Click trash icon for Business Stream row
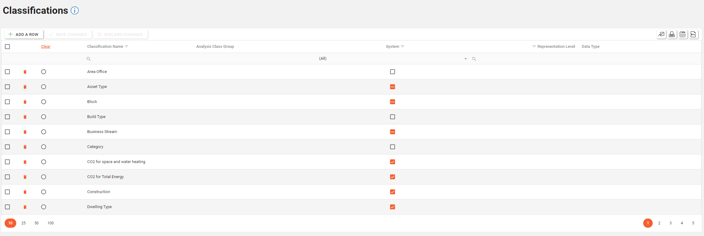Viewport: 704px width, 236px height. [25, 132]
